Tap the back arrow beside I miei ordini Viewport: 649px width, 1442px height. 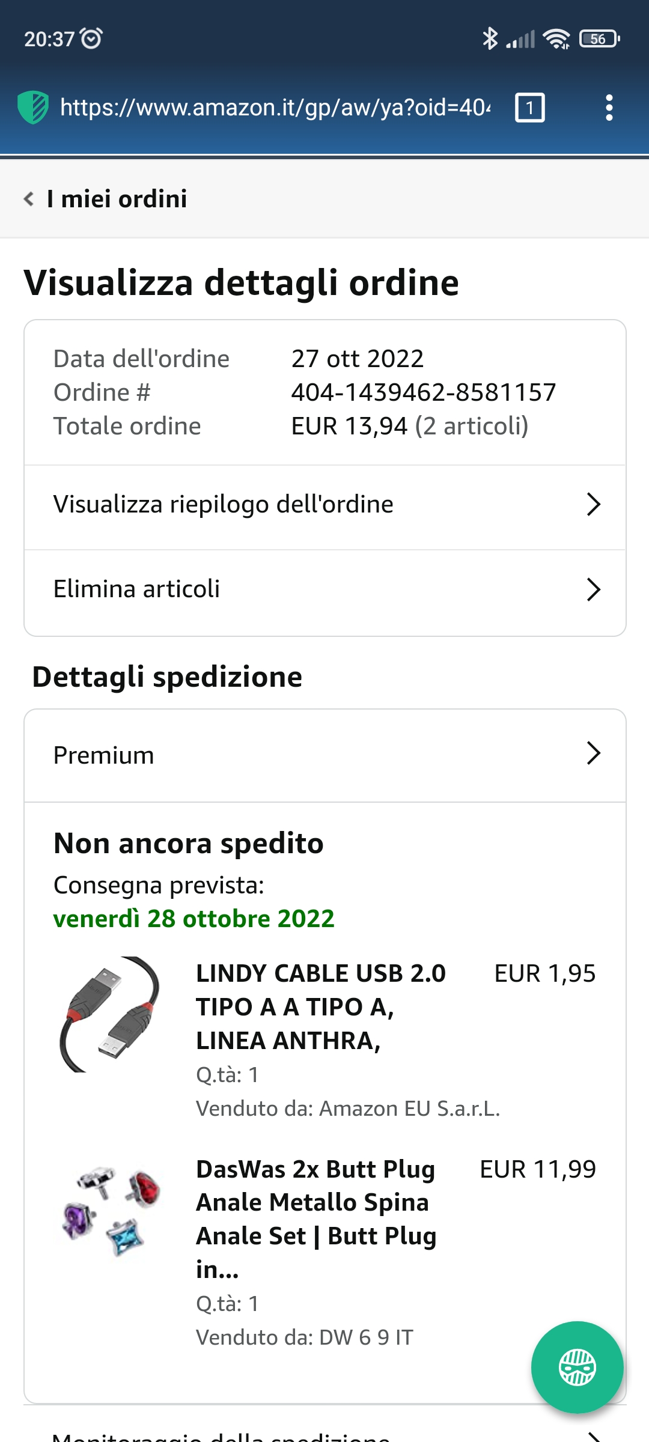(28, 199)
